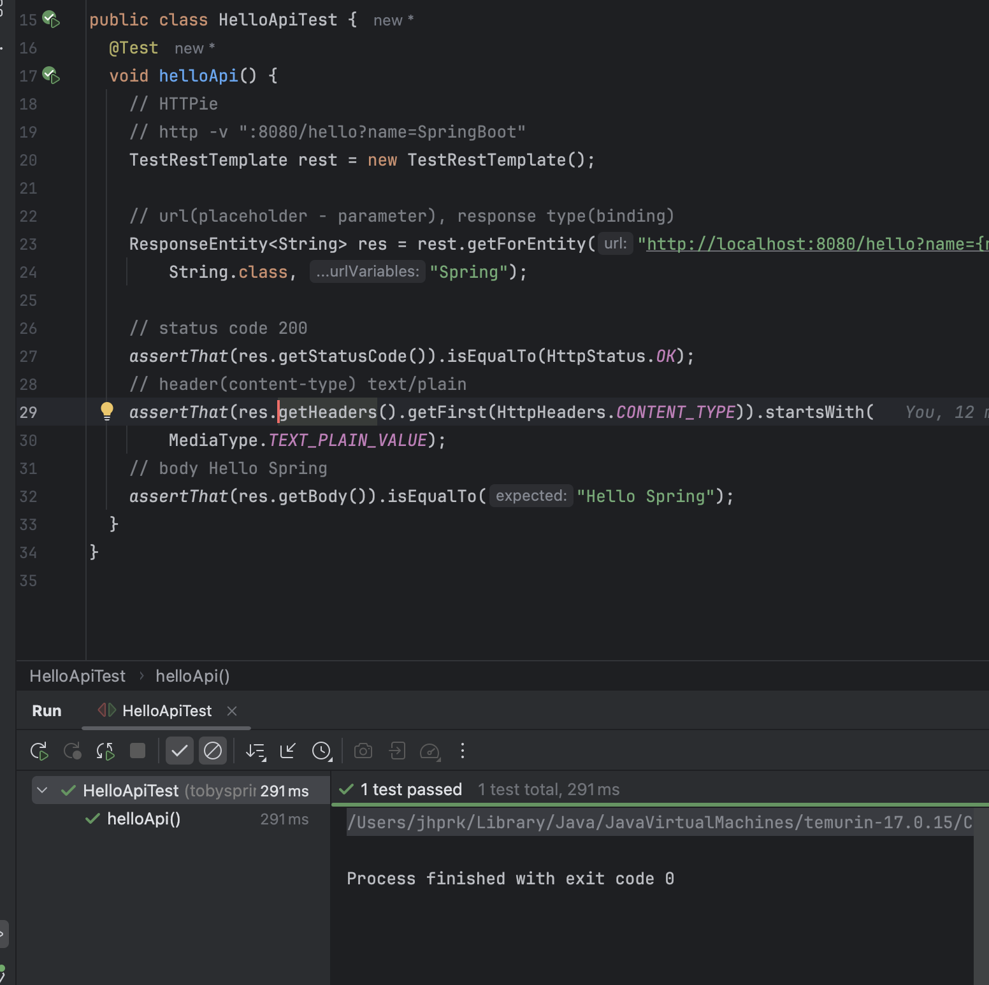Click getBody on line 32
The height and width of the screenshot is (985, 989).
point(313,496)
